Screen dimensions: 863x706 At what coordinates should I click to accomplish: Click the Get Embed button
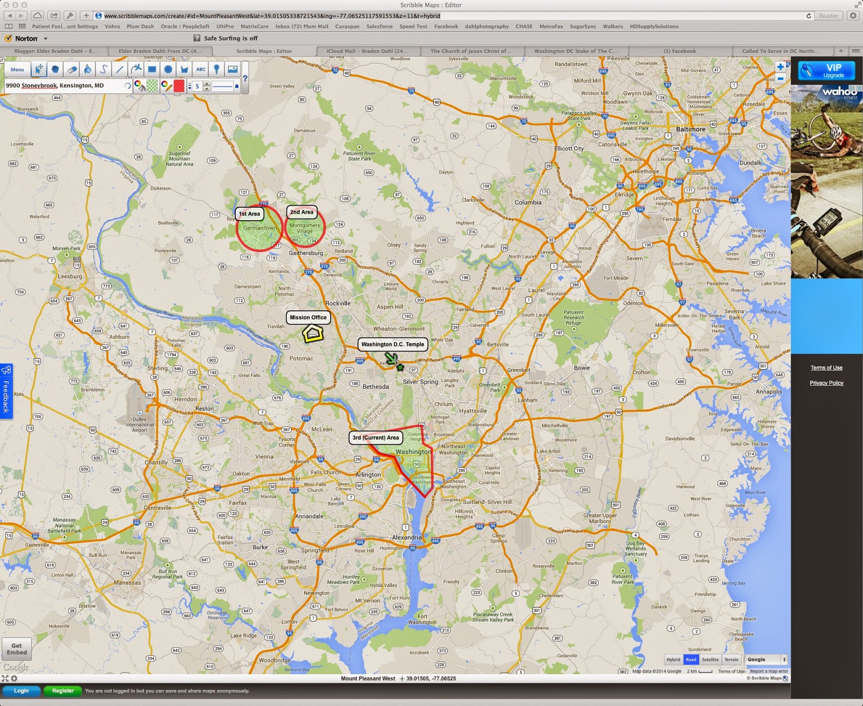coord(17,649)
